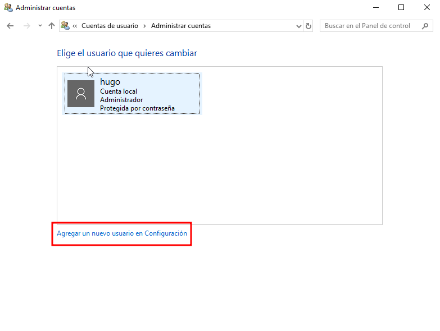
Task: Select the Administrar cuentas breadcrumb
Action: pos(181,26)
